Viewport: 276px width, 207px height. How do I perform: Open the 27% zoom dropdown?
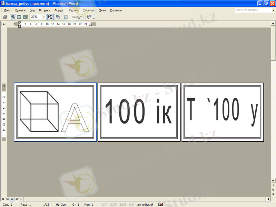coord(44,17)
